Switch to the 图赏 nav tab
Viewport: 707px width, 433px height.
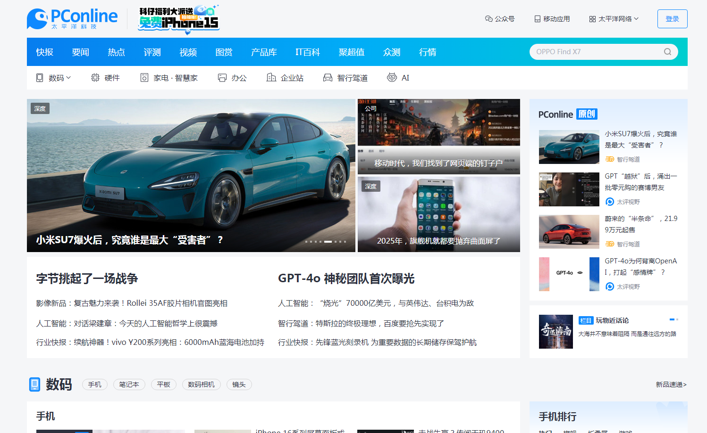click(224, 52)
